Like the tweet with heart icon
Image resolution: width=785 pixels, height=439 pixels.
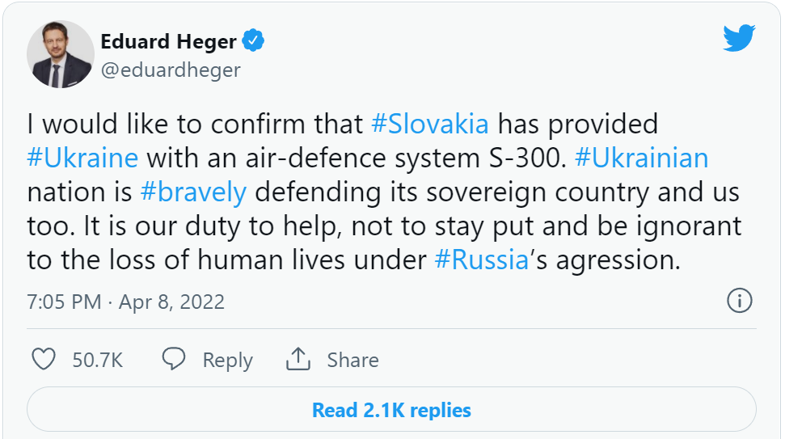point(44,359)
